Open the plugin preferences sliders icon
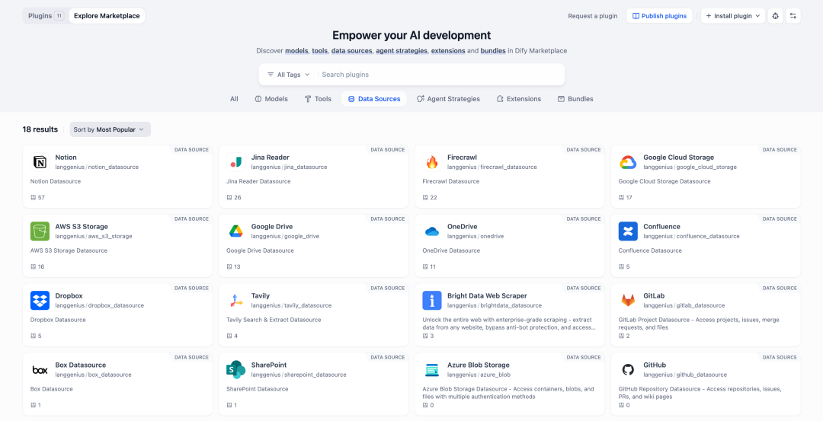 click(x=793, y=16)
